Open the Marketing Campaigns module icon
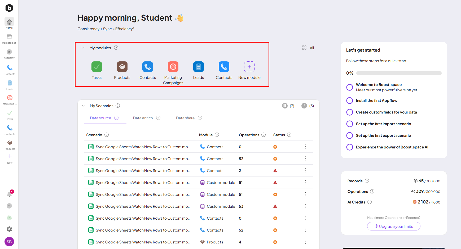The image size is (461, 249). pos(173,67)
